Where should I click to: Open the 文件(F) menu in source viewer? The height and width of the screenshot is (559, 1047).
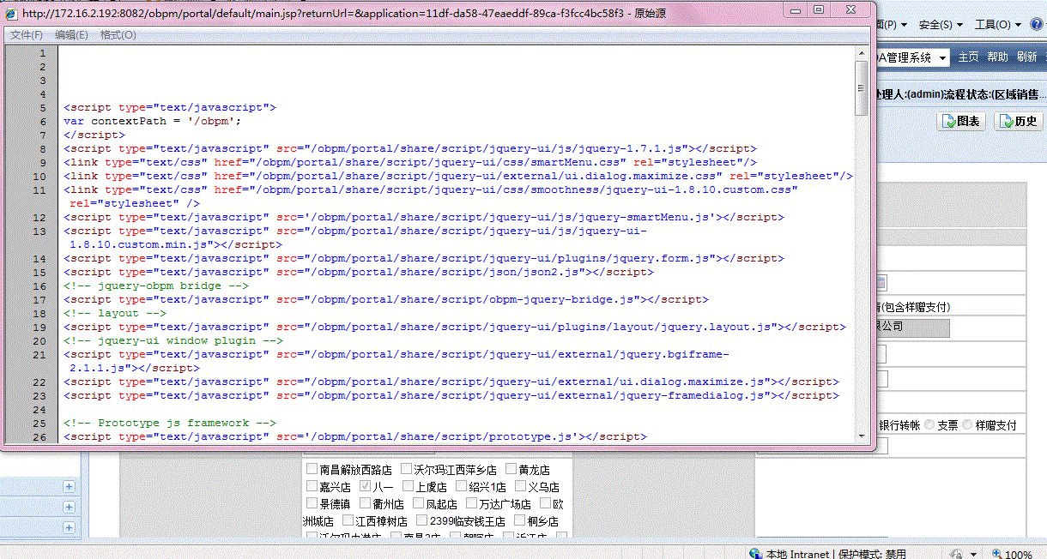27,35
